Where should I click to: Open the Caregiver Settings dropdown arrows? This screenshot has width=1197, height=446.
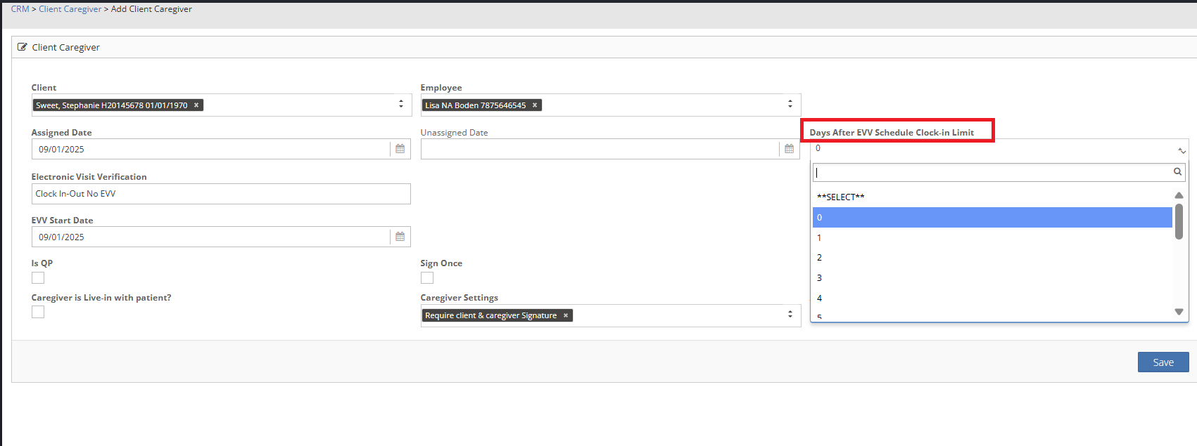[x=790, y=315]
